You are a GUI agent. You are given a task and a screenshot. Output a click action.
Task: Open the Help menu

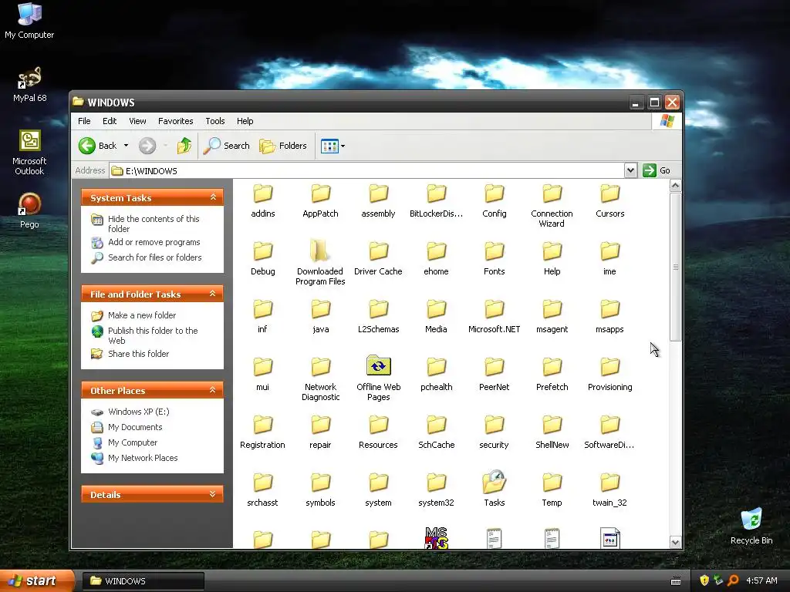pyautogui.click(x=245, y=121)
